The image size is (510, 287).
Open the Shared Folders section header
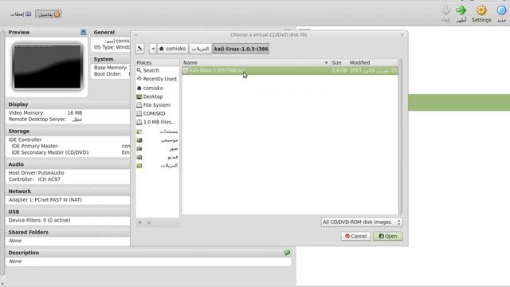tap(29, 232)
